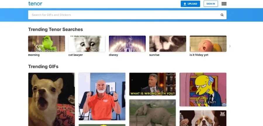Open the 'What is wrong with you?' GIF
263x126 pixels.
click(153, 84)
